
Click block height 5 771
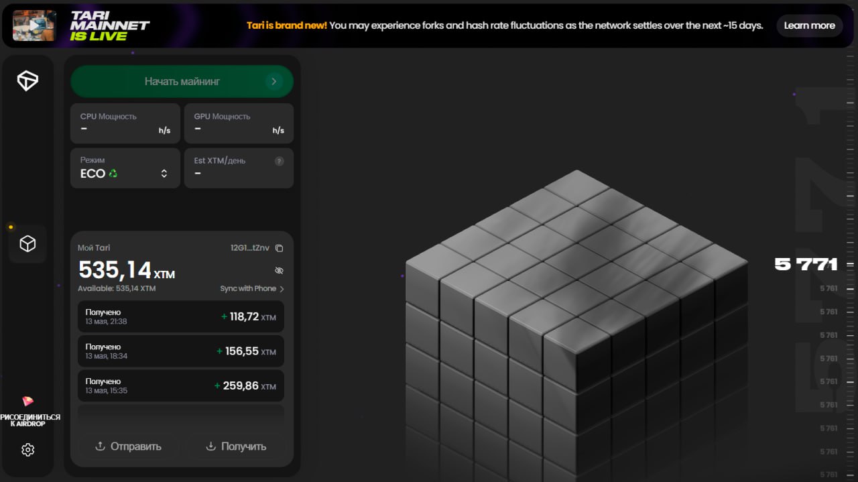click(806, 264)
